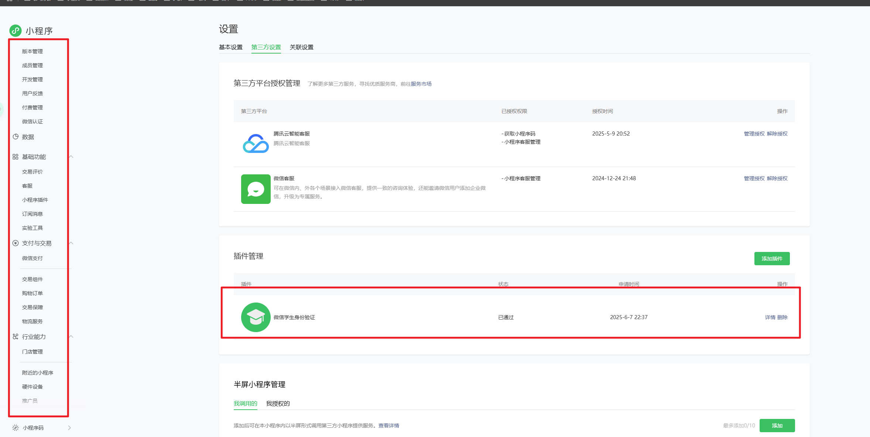Click the 数据 clock icon in sidebar
The height and width of the screenshot is (437, 870).
tap(16, 137)
